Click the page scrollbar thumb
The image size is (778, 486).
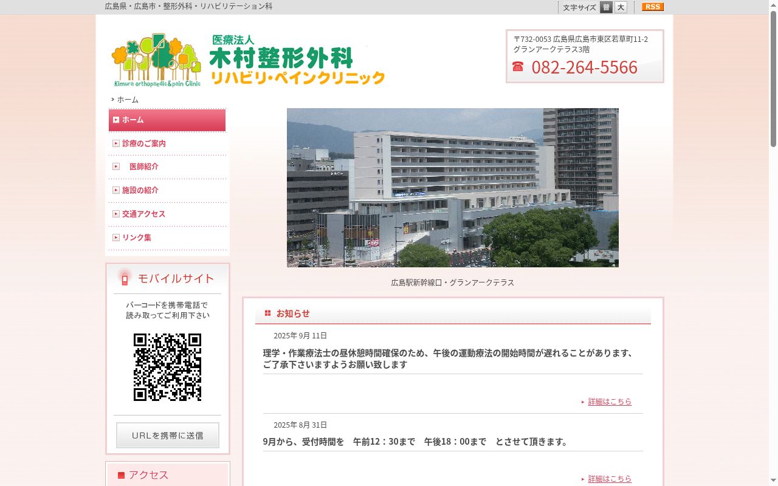coord(773,79)
